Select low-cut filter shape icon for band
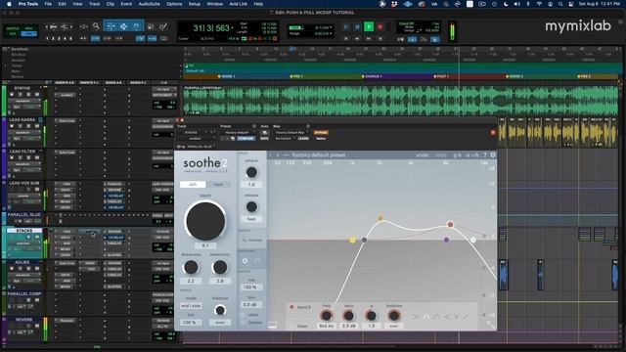This screenshot has height=352, width=626. click(416, 317)
